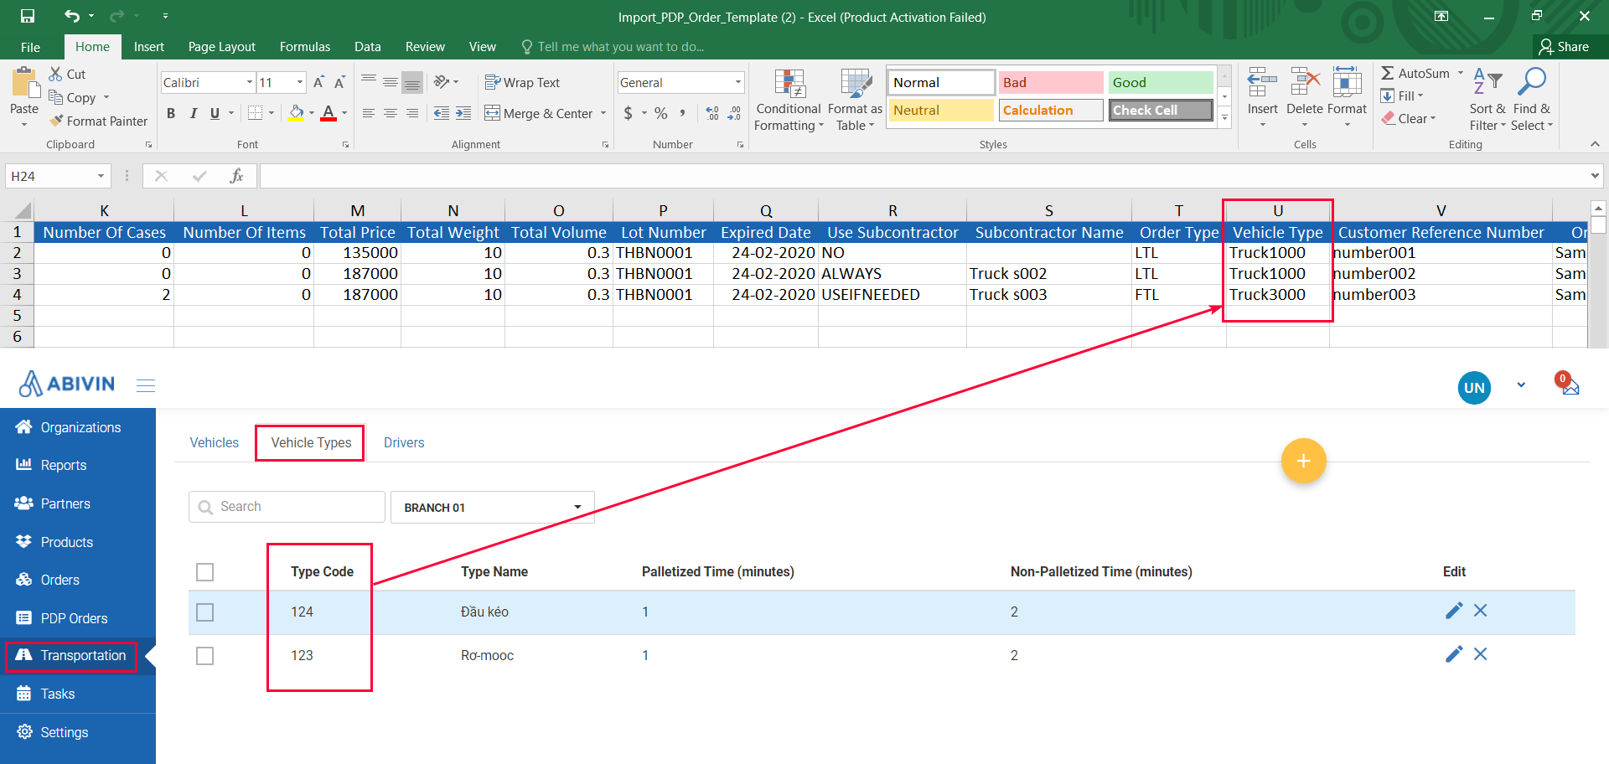Open the File menu tab
The height and width of the screenshot is (764, 1609).
click(30, 47)
